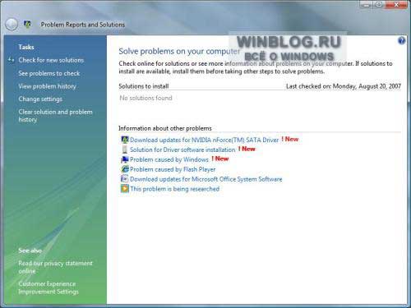
Task: Close the Problem Reports and Solutions window
Action: coord(396,5)
